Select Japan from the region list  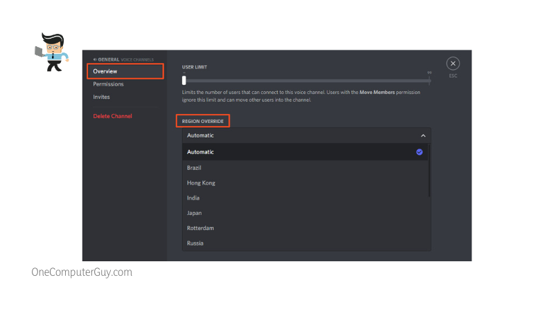tap(305, 213)
